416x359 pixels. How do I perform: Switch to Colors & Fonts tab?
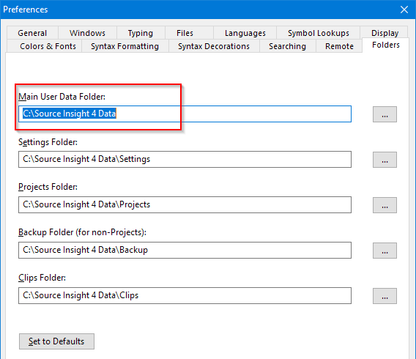(x=48, y=46)
